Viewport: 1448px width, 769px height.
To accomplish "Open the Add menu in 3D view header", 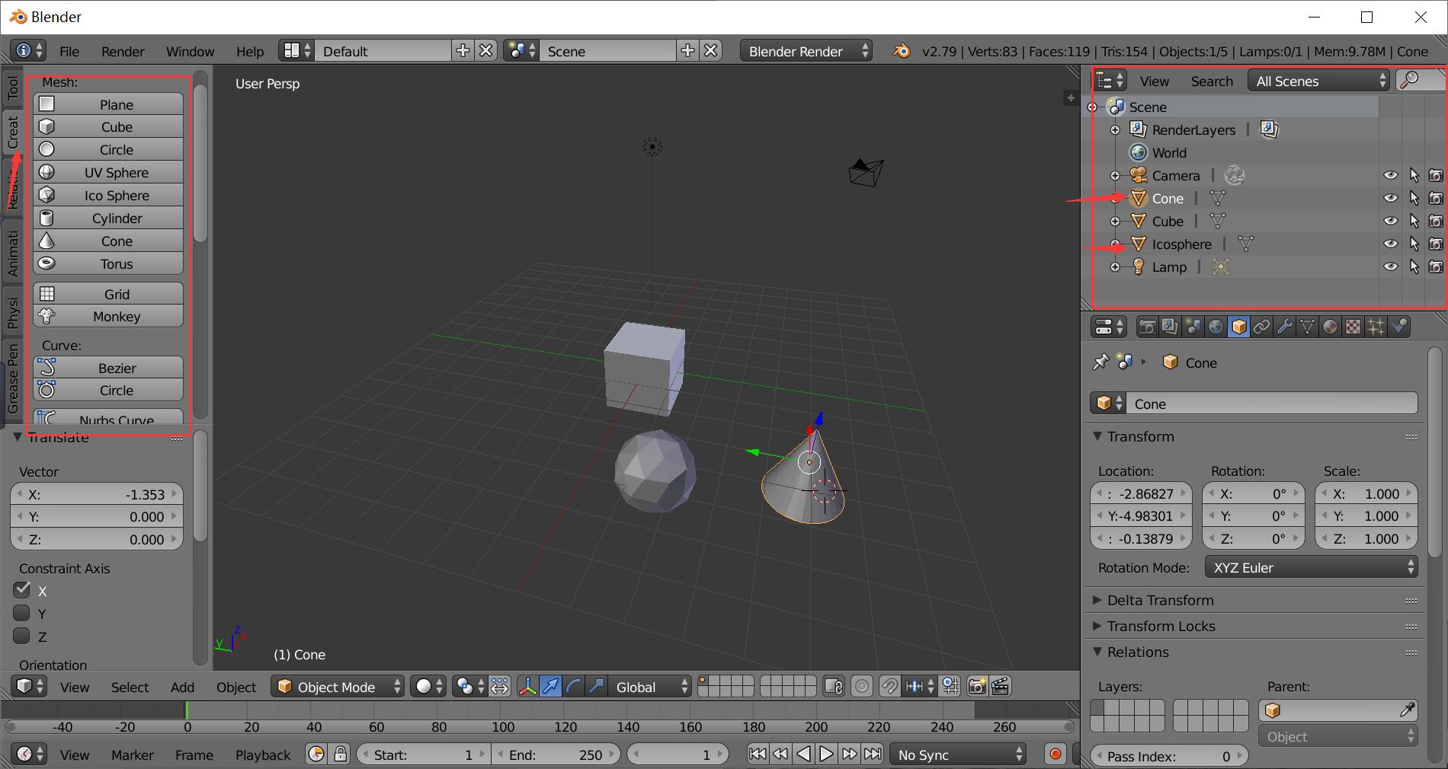I will point(182,687).
